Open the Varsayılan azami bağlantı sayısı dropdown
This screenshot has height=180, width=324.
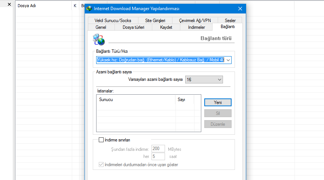coord(204,80)
